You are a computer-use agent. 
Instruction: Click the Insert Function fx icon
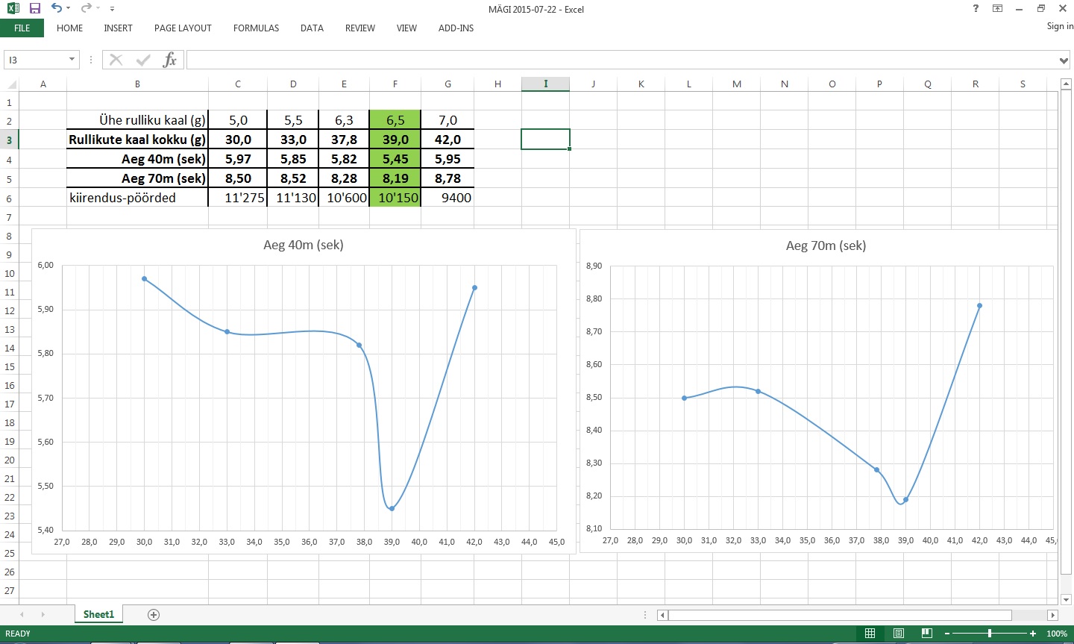[169, 60]
